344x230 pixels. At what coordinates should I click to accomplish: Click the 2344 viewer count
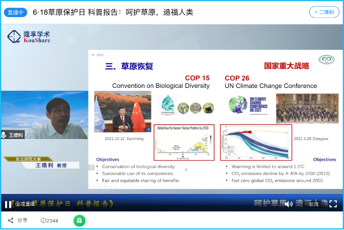[x=52, y=220]
